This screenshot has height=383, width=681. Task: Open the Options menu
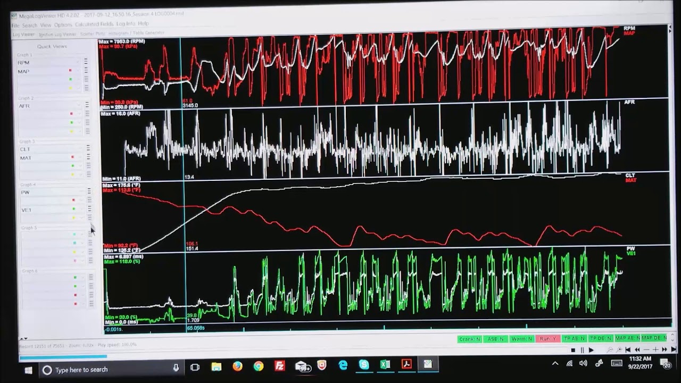coord(63,24)
